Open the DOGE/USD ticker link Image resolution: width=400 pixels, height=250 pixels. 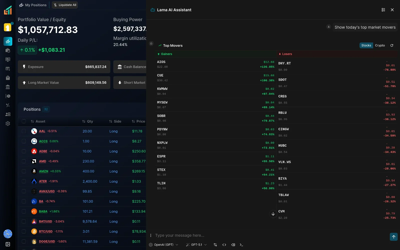point(47,241)
